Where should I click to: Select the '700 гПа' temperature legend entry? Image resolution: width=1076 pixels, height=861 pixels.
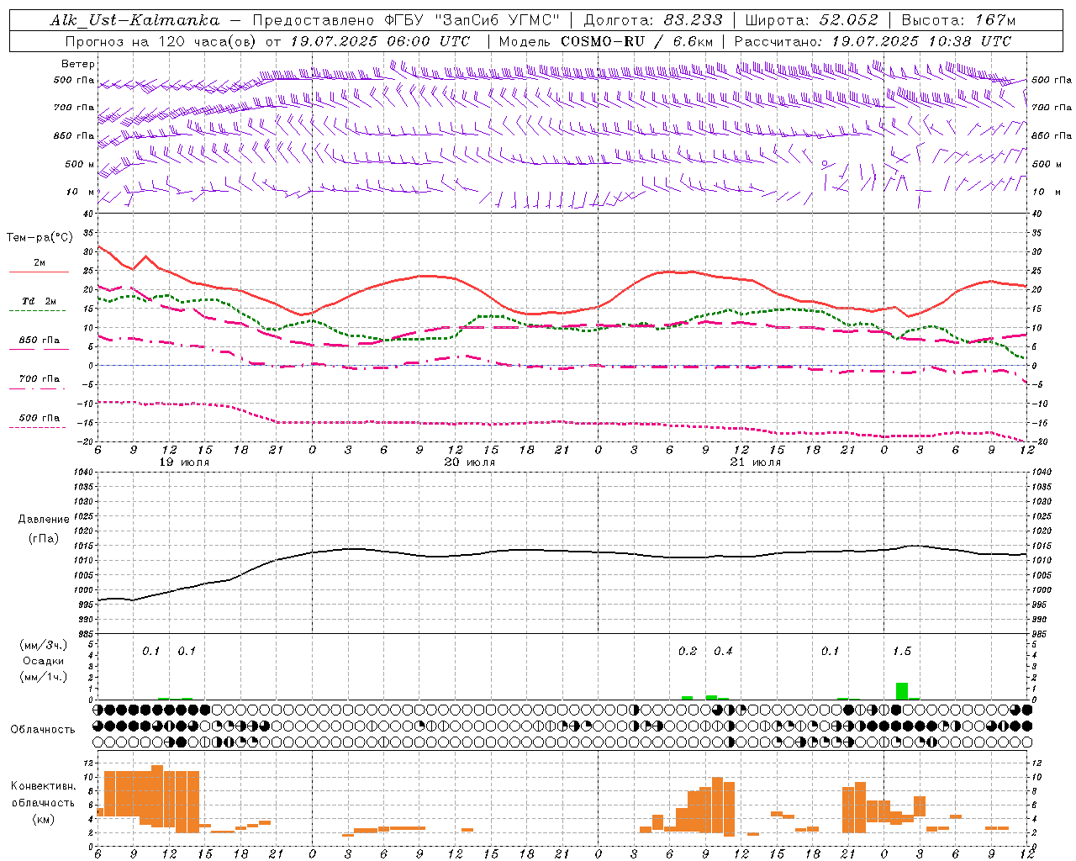click(x=39, y=379)
